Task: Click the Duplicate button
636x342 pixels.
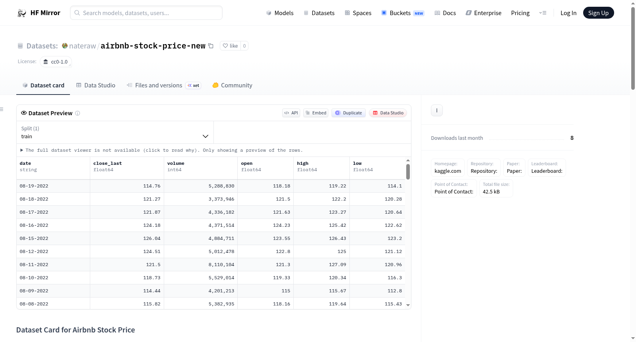Action: [x=349, y=113]
